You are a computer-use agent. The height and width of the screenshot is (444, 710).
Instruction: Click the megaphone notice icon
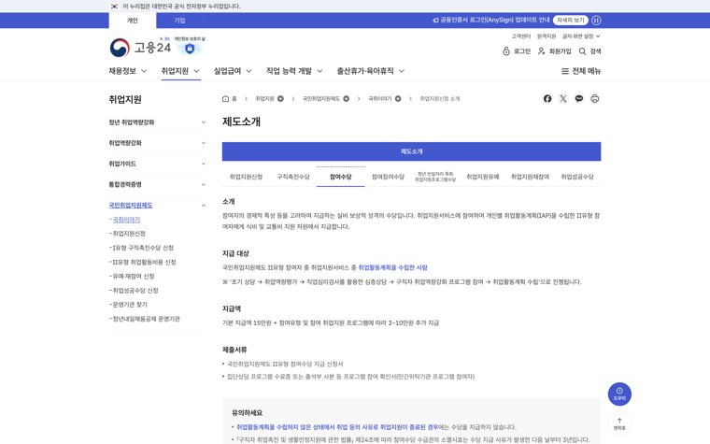[435, 21]
